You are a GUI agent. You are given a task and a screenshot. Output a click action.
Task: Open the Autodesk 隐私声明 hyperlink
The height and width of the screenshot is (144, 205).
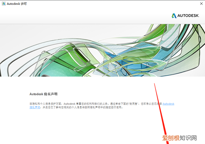(x=168, y=104)
